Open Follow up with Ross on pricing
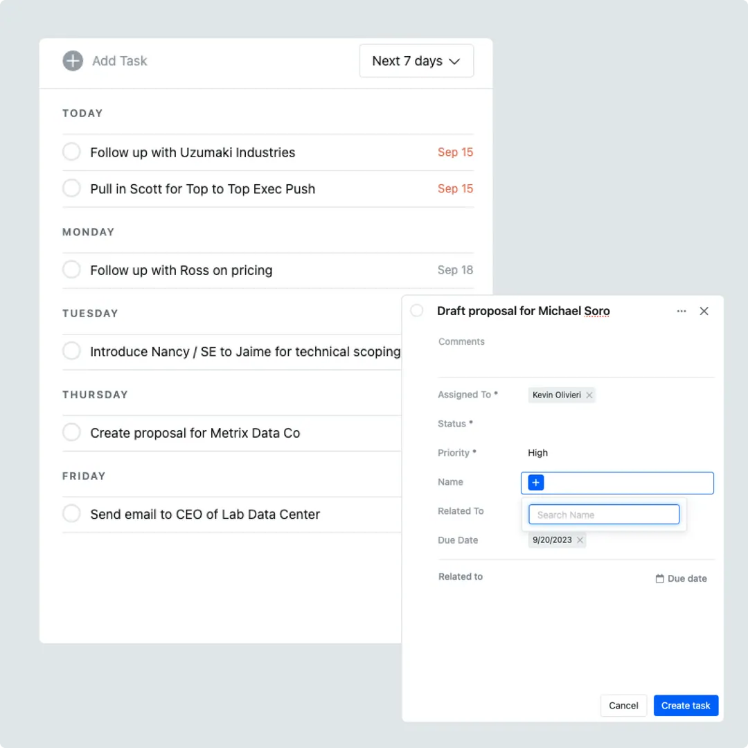748x748 pixels. (181, 271)
